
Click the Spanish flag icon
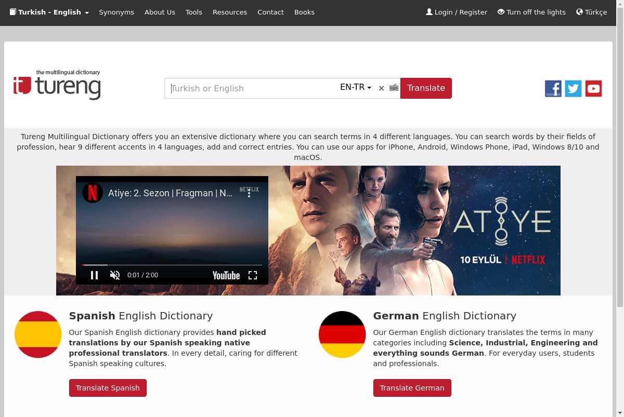(38, 334)
